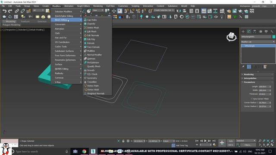Open the Scene Explorer toolbar icon

point(191,11)
